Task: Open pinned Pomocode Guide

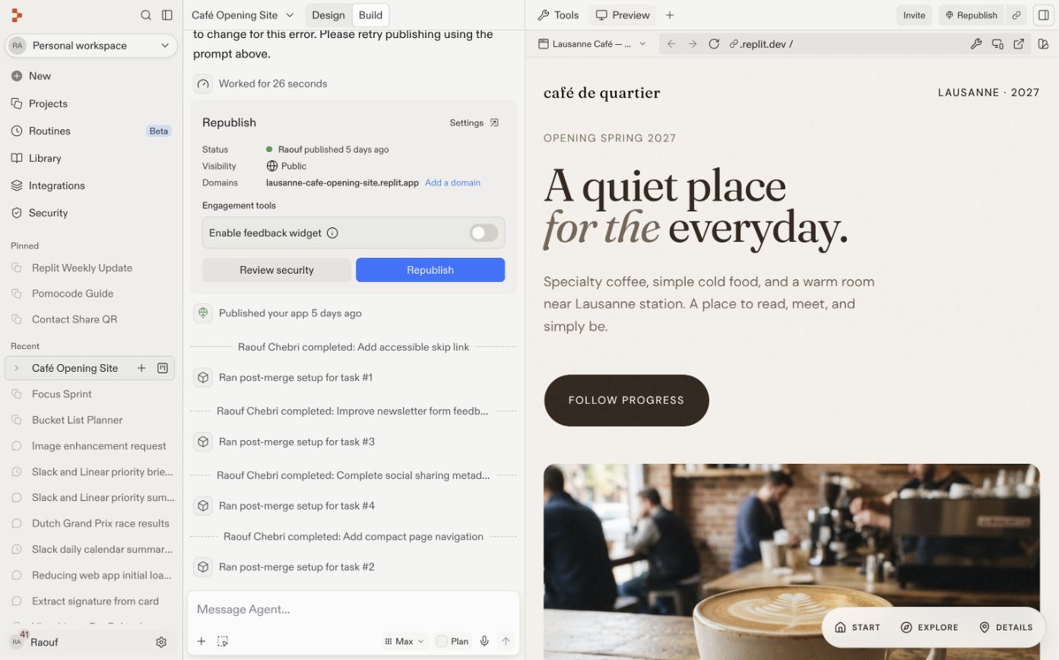Action: pyautogui.click(x=90, y=294)
